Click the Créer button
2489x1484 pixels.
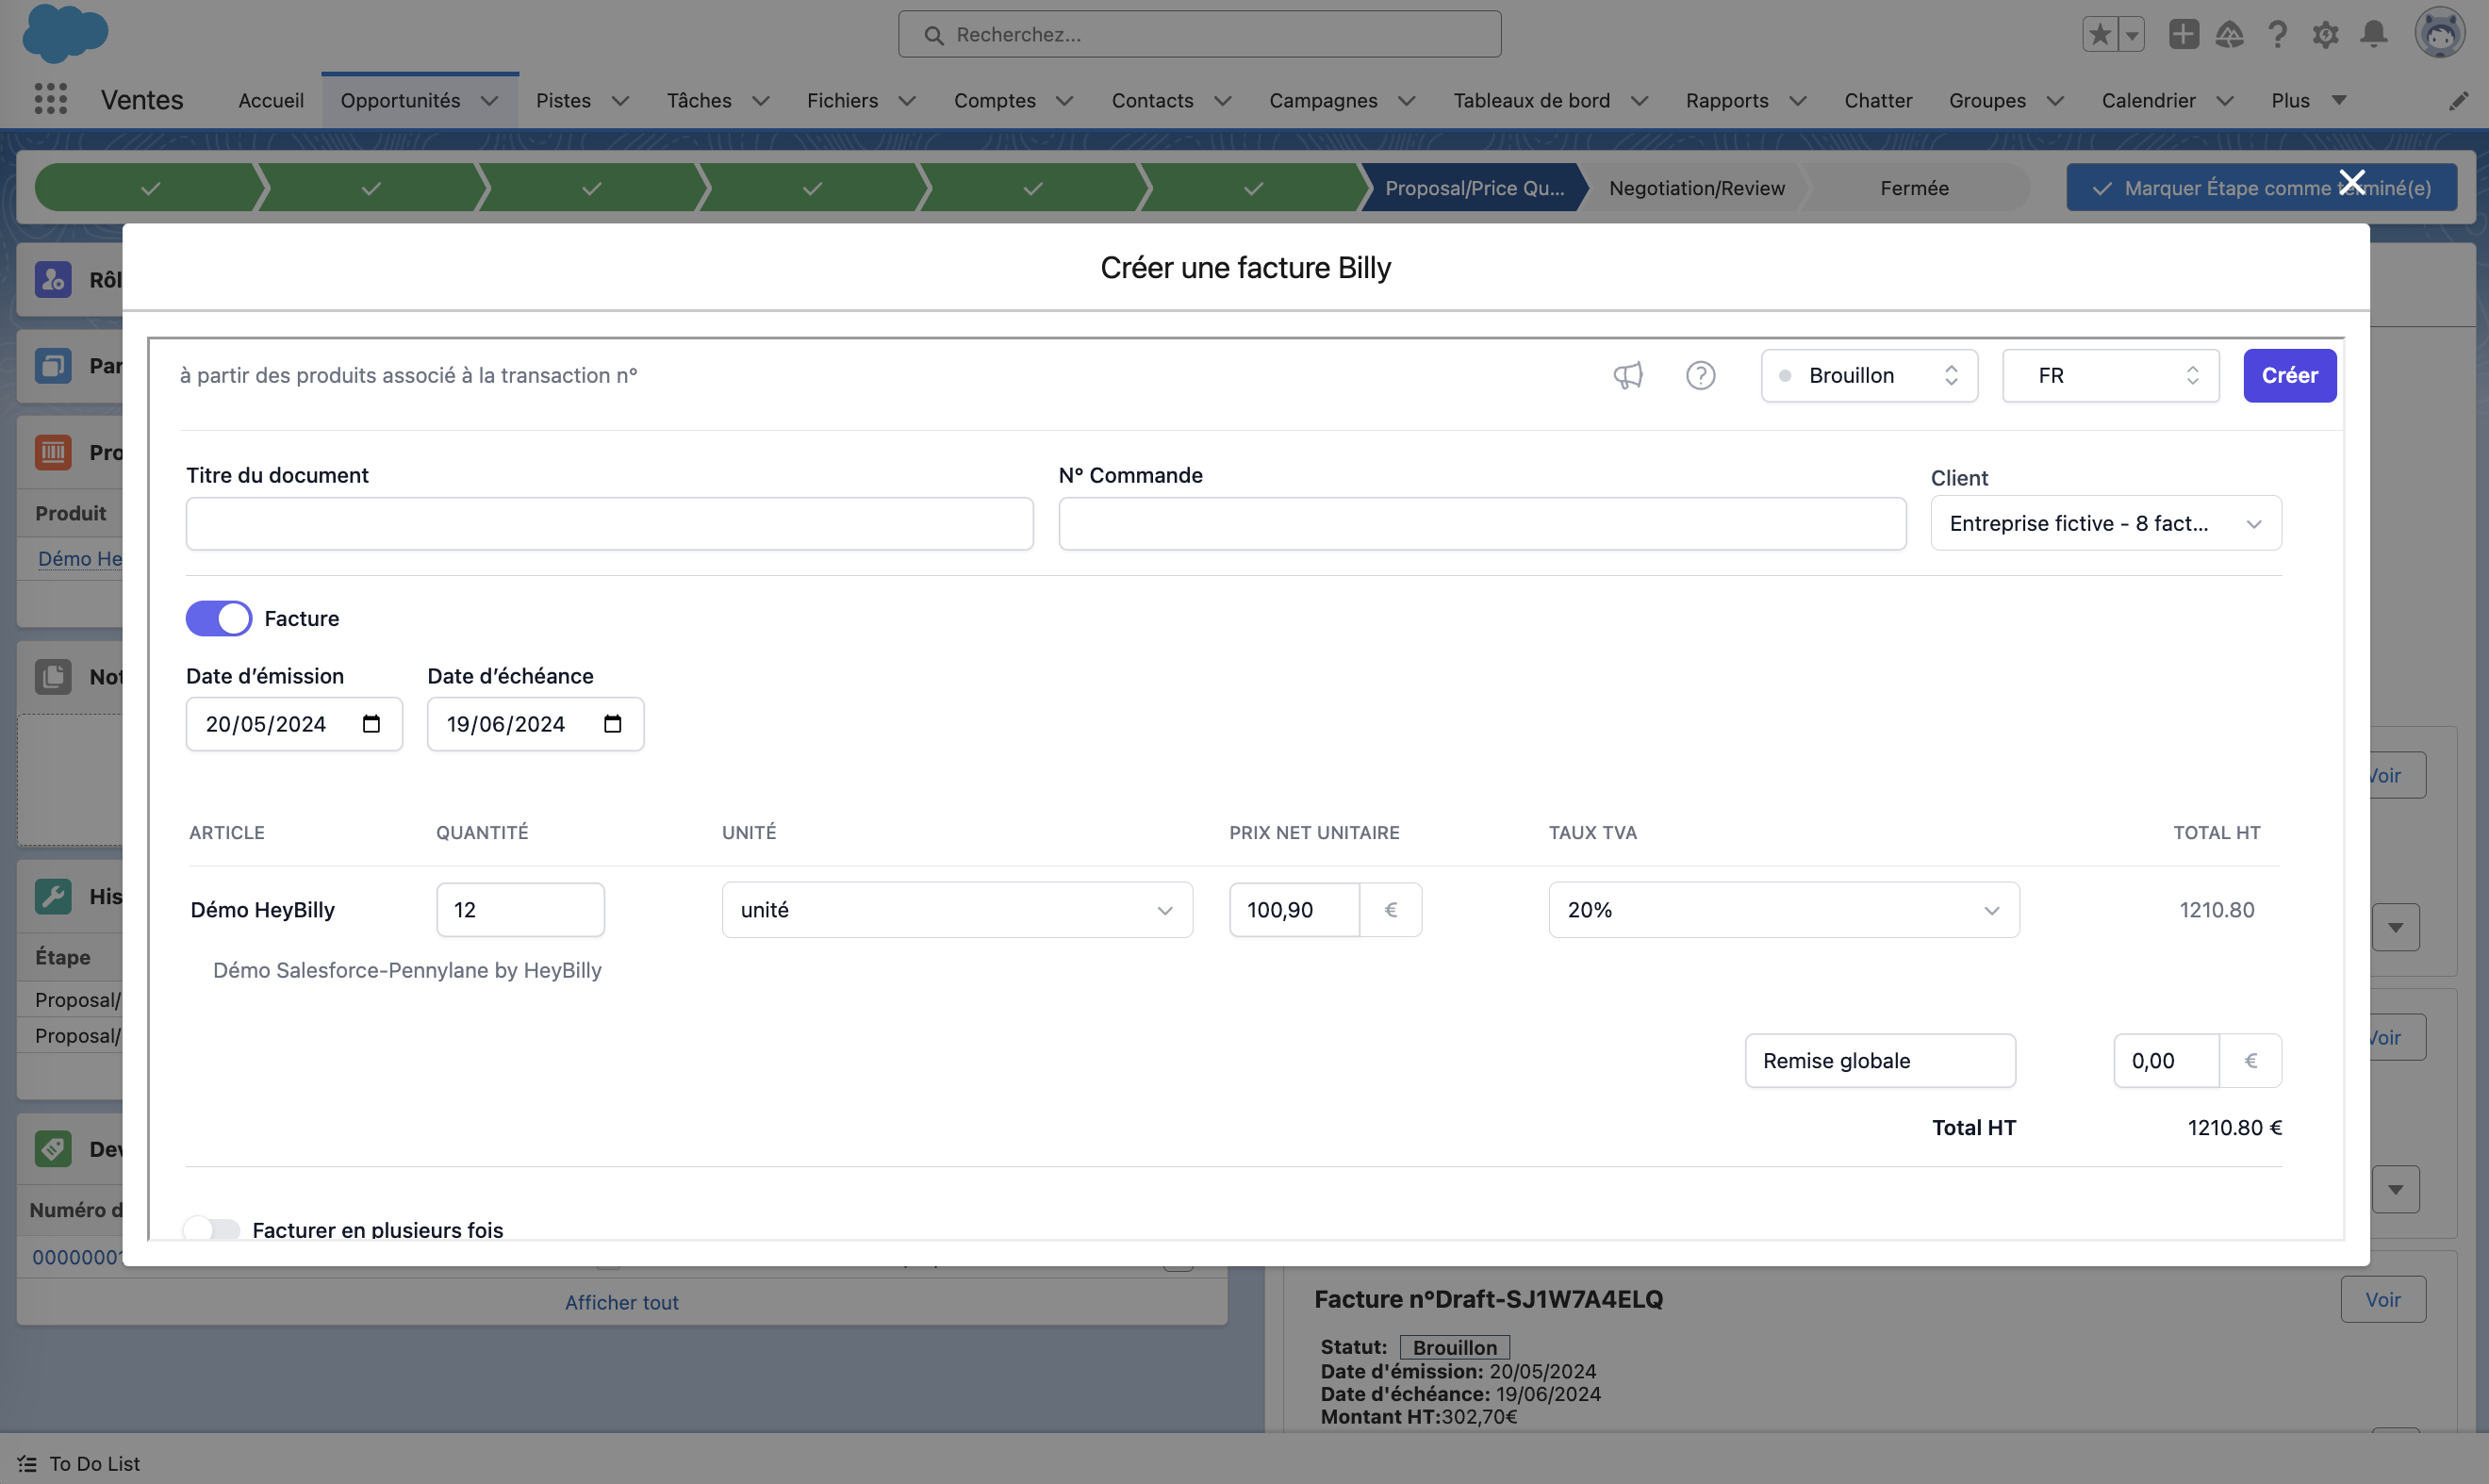[2289, 375]
